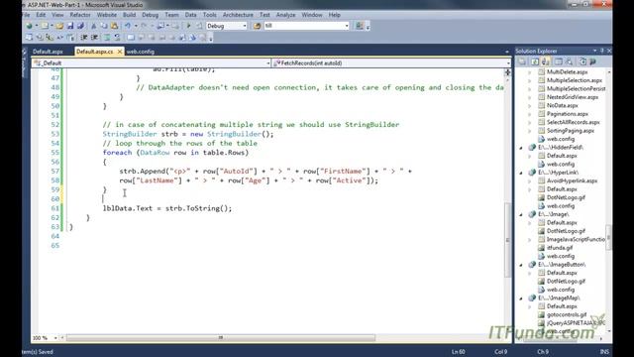634x357 pixels.
Task: Click the Save icon in toolbar
Action: pyautogui.click(x=70, y=26)
